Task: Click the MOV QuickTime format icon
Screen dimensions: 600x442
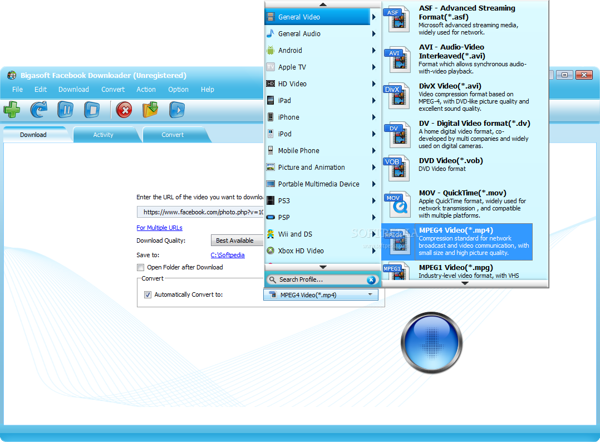Action: point(397,205)
